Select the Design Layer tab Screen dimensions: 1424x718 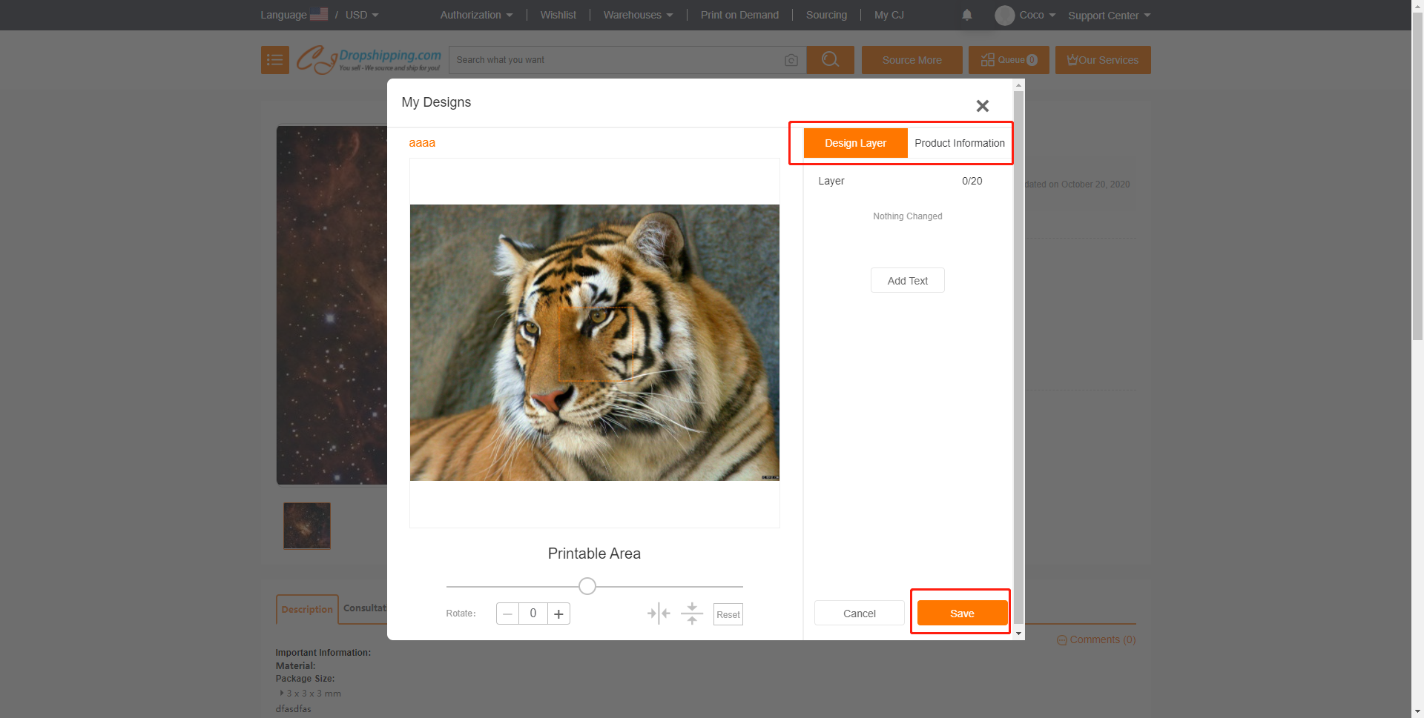point(855,143)
